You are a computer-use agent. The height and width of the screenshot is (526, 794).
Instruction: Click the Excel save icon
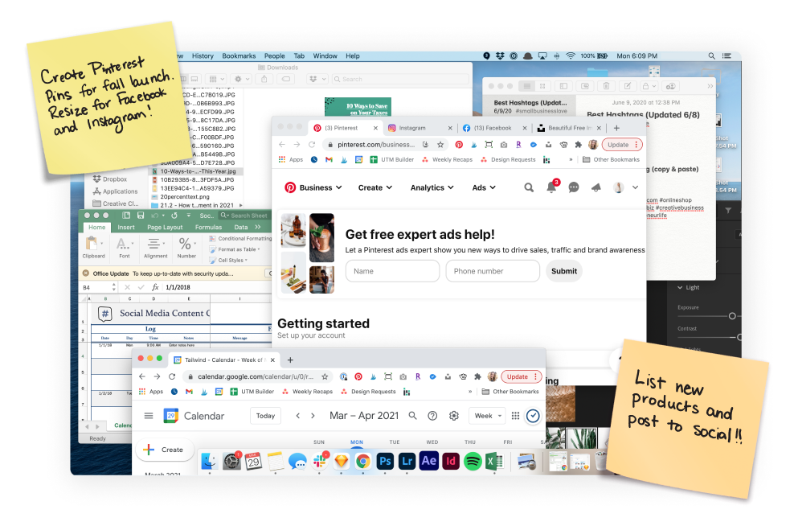coord(141,216)
